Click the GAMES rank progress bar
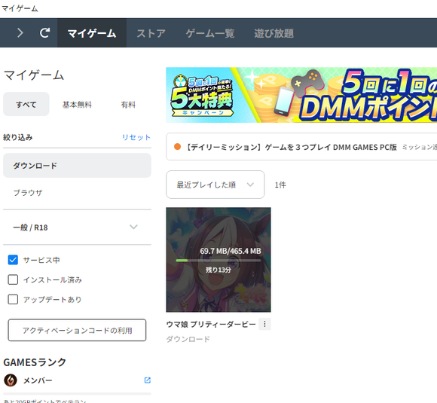Image resolution: width=437 pixels, height=403 pixels. tap(77, 394)
